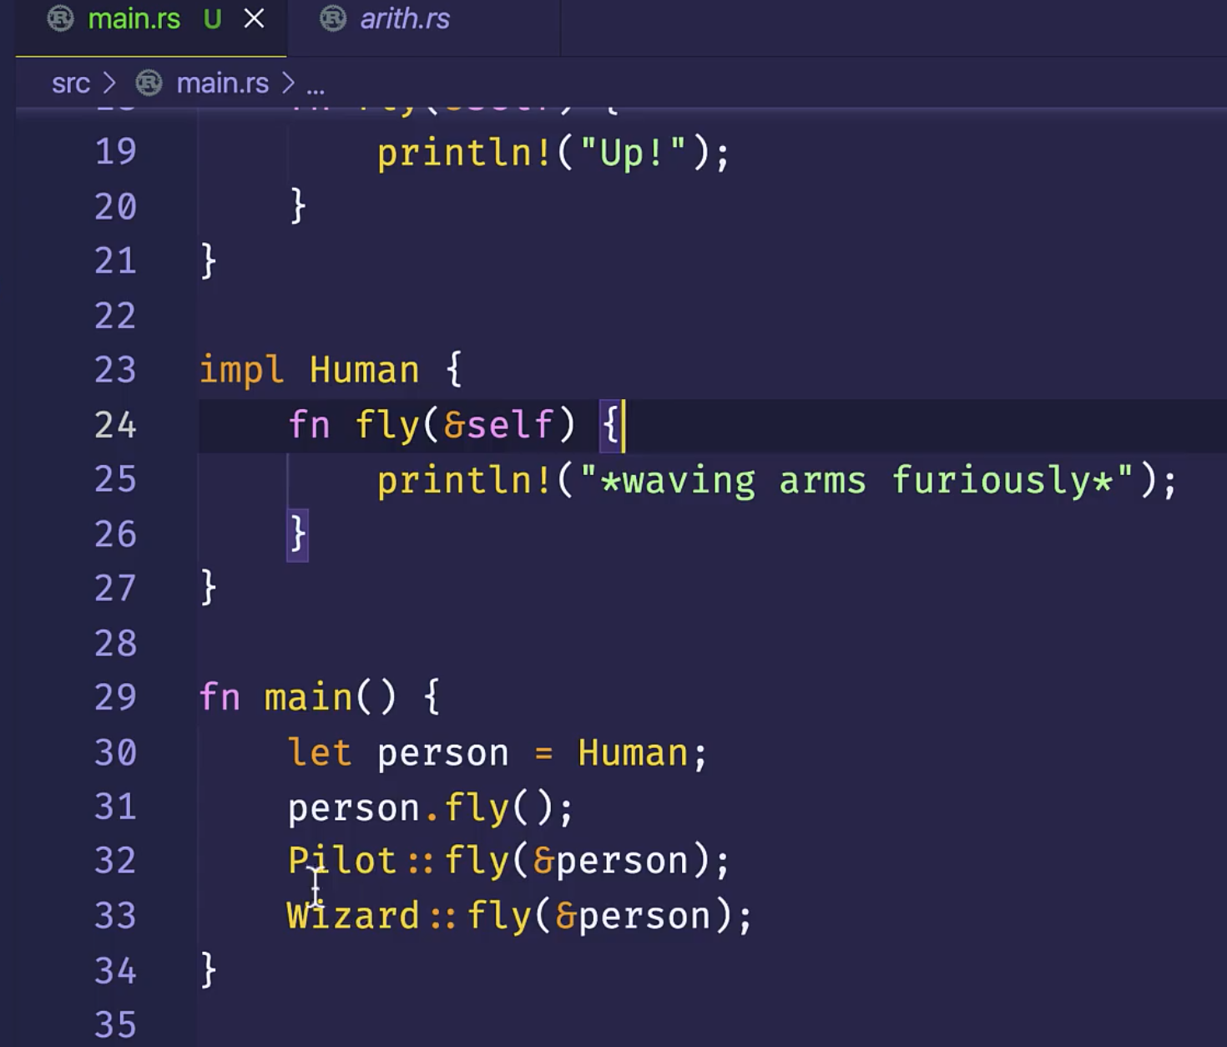Click the Rust icon in the breadcrumb
The image size is (1227, 1047).
149,83
